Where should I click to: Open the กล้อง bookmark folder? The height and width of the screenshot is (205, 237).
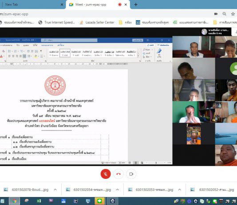point(125,22)
